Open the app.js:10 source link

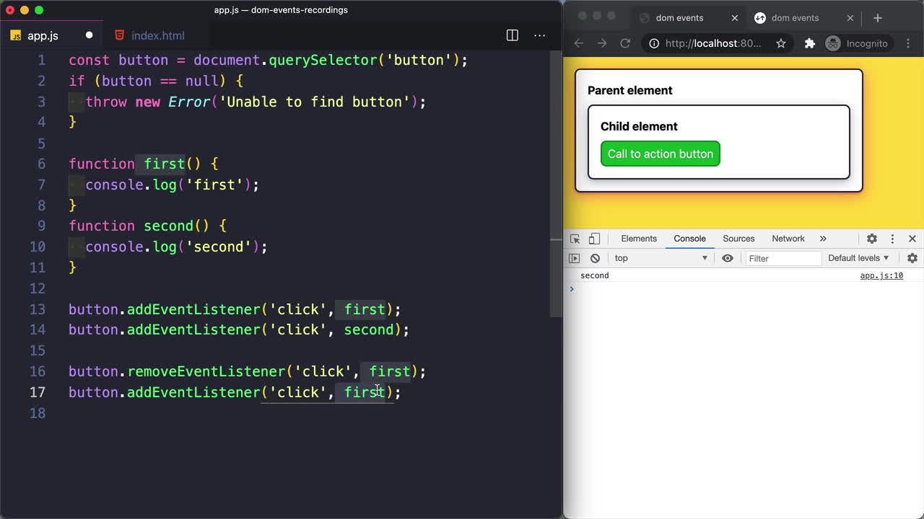(x=881, y=275)
